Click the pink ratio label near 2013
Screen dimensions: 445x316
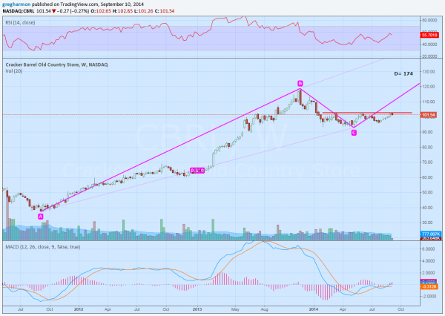[197, 171]
